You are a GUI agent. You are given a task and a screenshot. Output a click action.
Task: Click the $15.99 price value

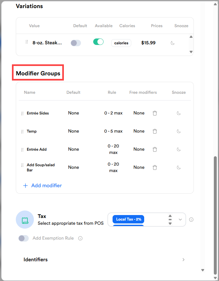pos(148,43)
